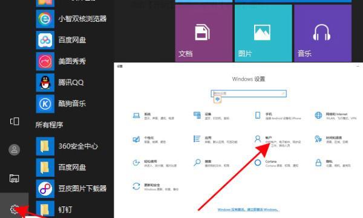The width and height of the screenshot is (363, 218).
Task: Open the 酷狗音乐 music app
Action: click(x=61, y=104)
